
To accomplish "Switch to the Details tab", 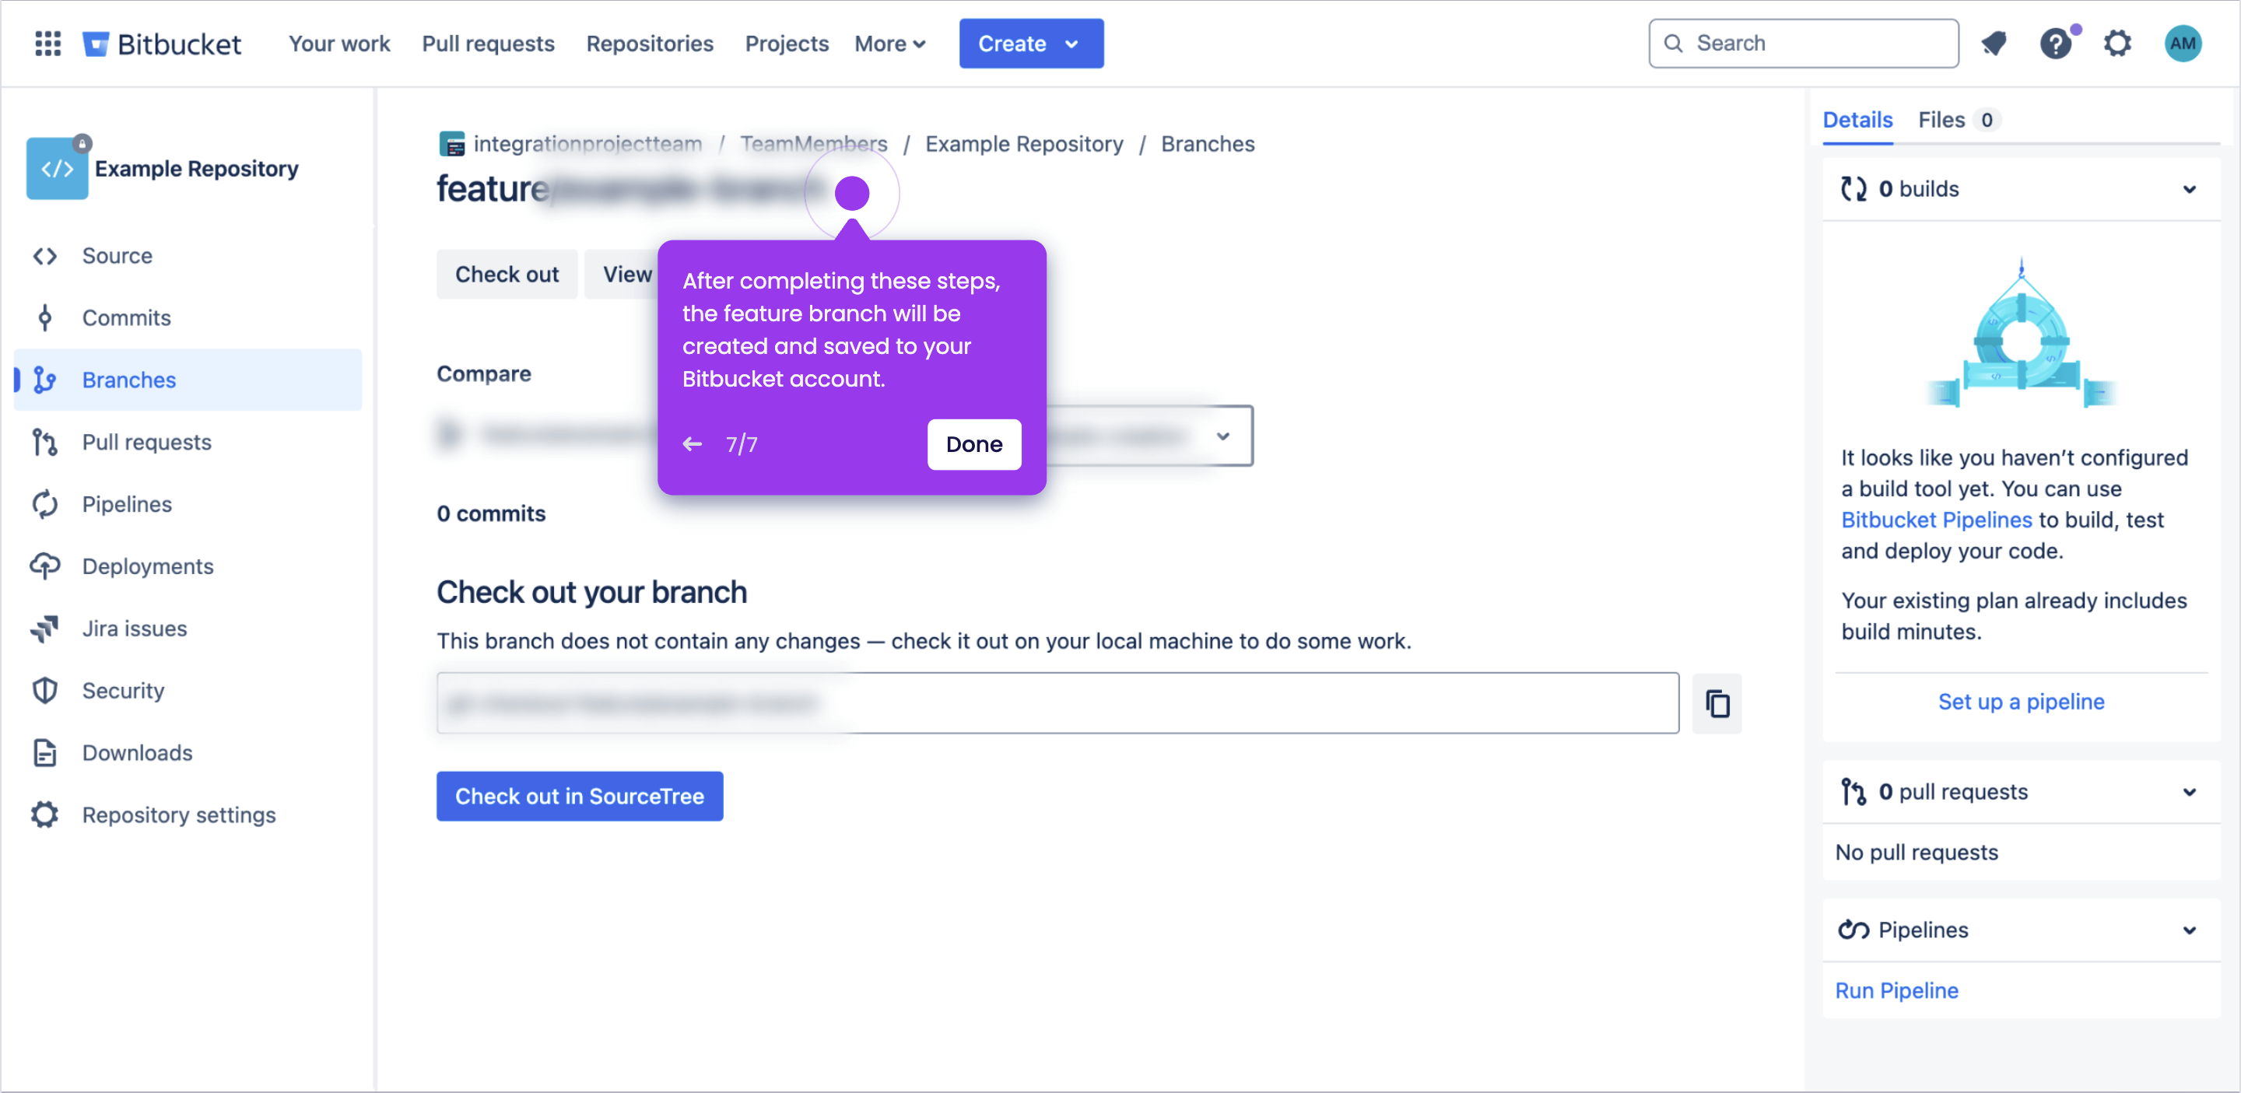I will (1857, 120).
